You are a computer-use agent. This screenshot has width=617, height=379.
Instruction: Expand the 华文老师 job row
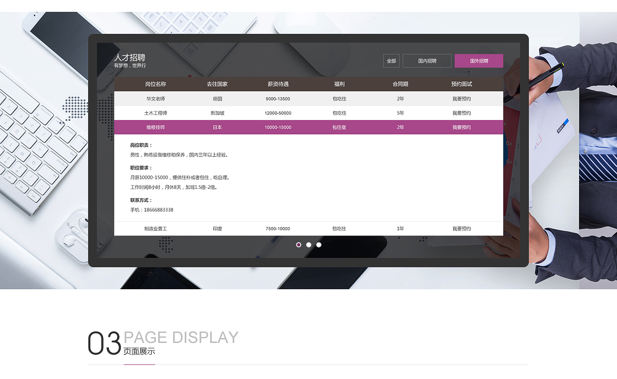[x=156, y=99]
